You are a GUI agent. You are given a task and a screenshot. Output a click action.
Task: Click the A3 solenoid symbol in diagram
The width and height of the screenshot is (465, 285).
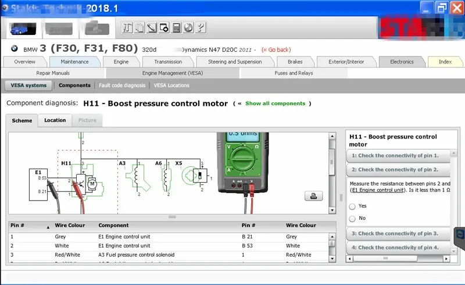tap(137, 177)
